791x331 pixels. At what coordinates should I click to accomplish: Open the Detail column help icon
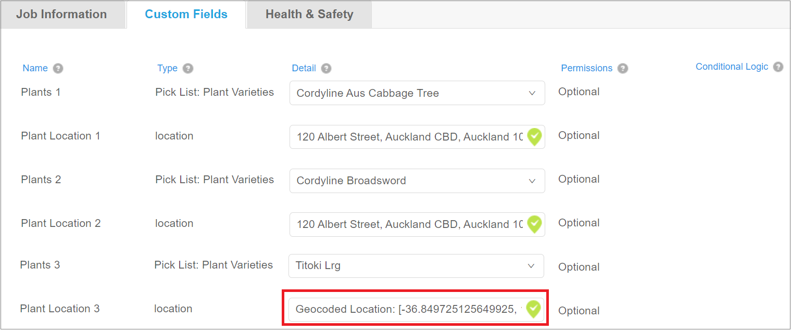[x=326, y=68]
